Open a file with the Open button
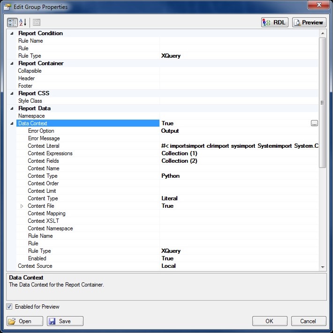This screenshot has height=333, width=333. [25, 321]
